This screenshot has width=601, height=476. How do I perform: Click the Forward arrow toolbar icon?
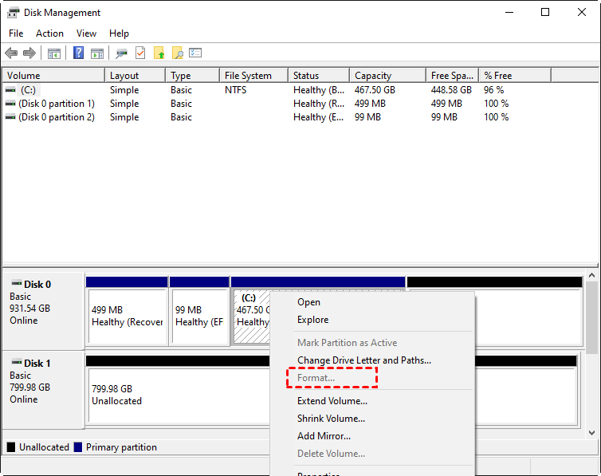pyautogui.click(x=29, y=53)
